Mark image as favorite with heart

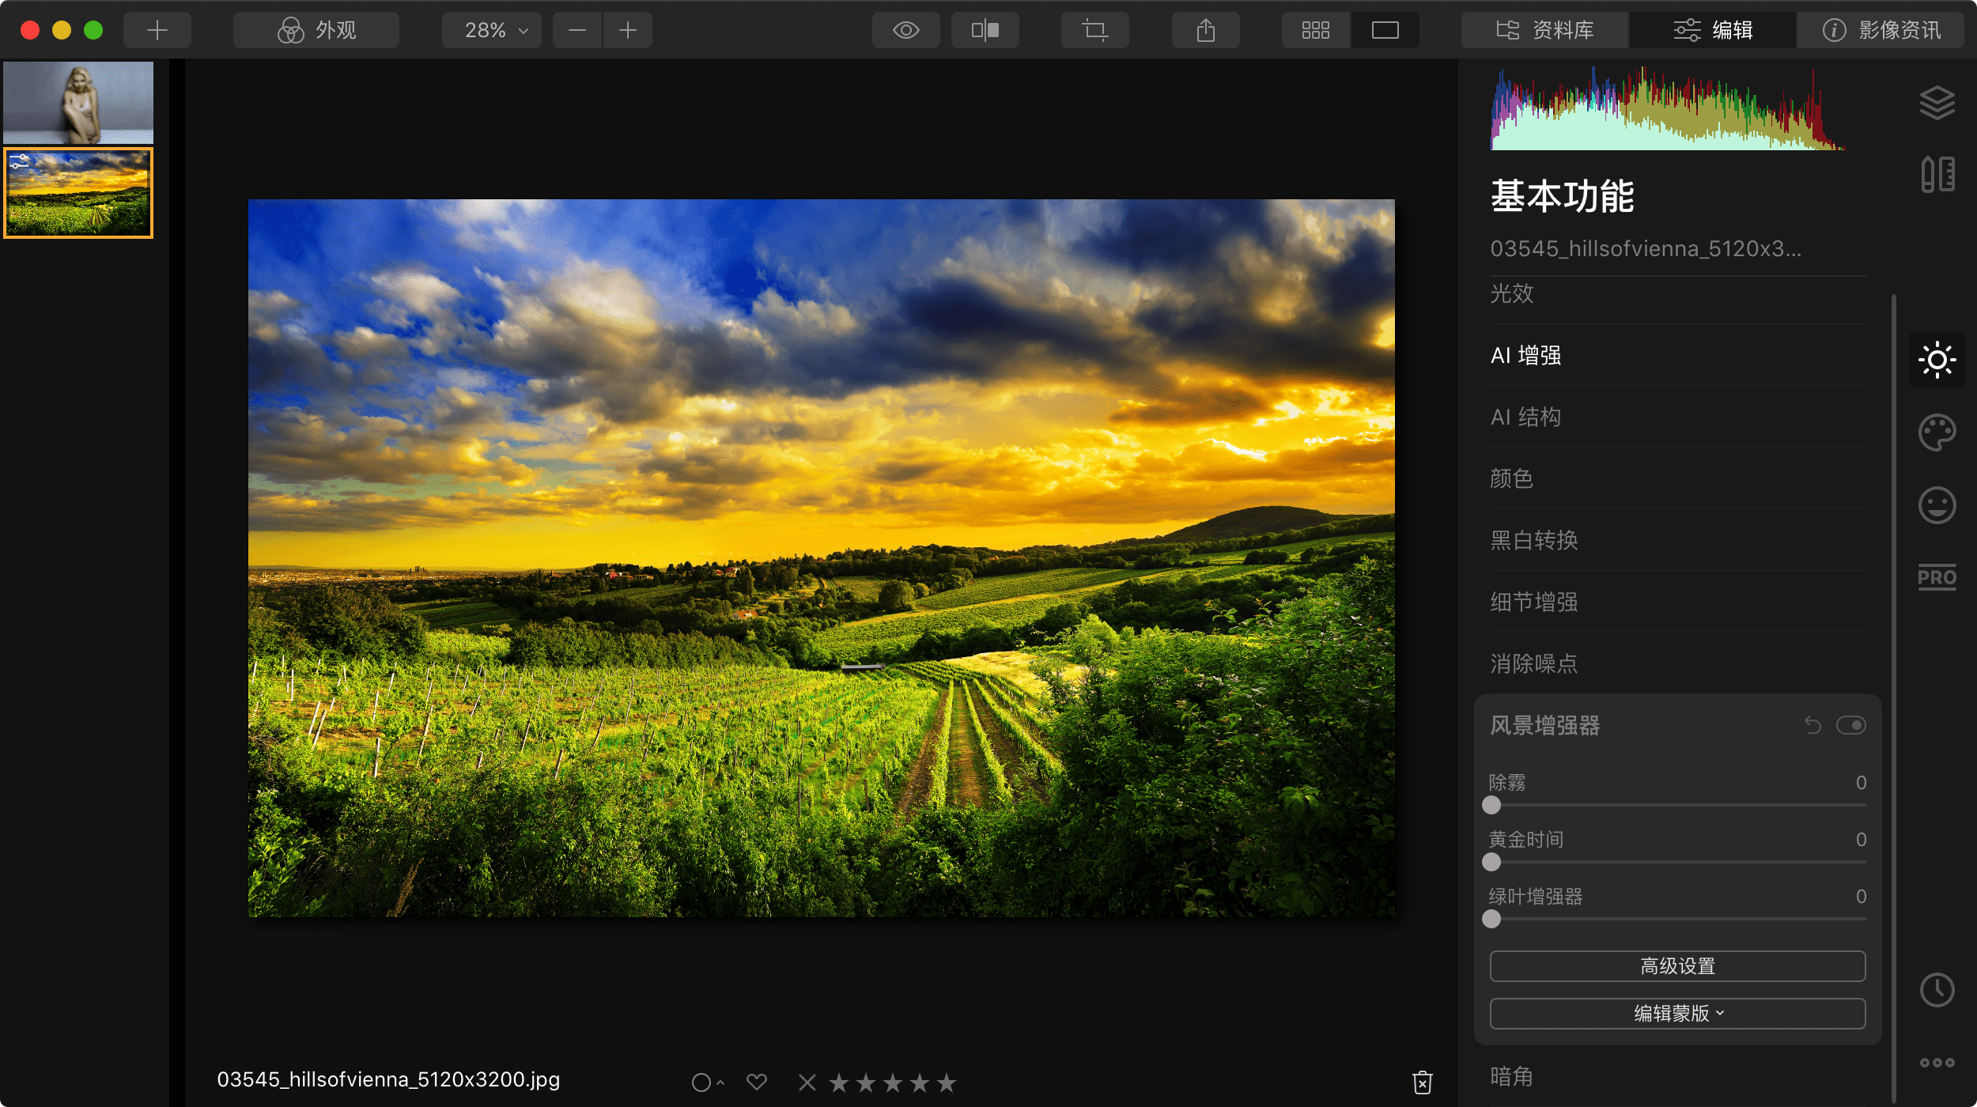(x=757, y=1082)
